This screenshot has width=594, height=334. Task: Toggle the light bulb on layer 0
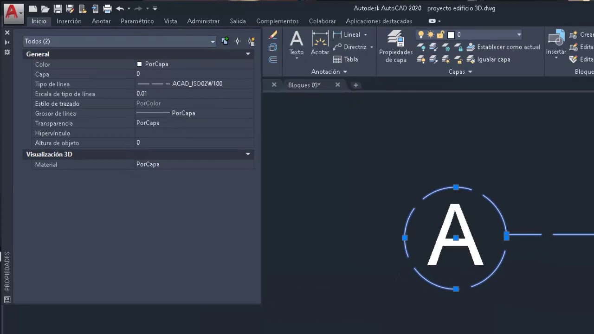point(421,34)
